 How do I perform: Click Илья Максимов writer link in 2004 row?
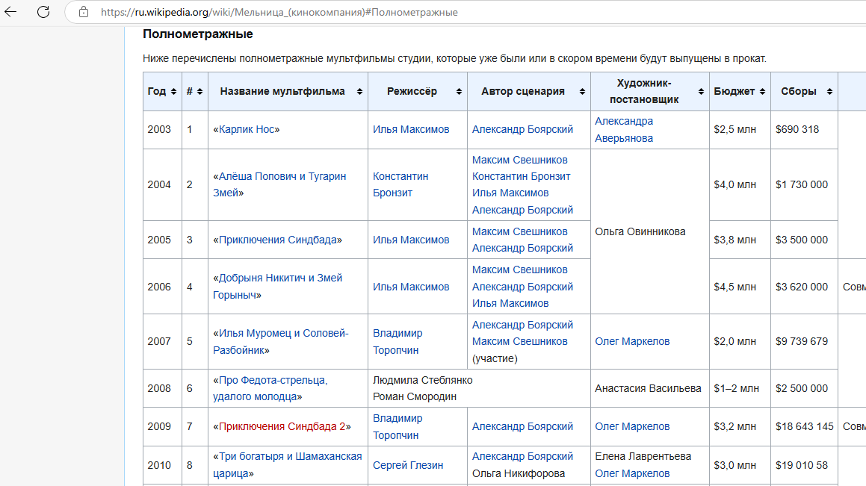tap(510, 193)
